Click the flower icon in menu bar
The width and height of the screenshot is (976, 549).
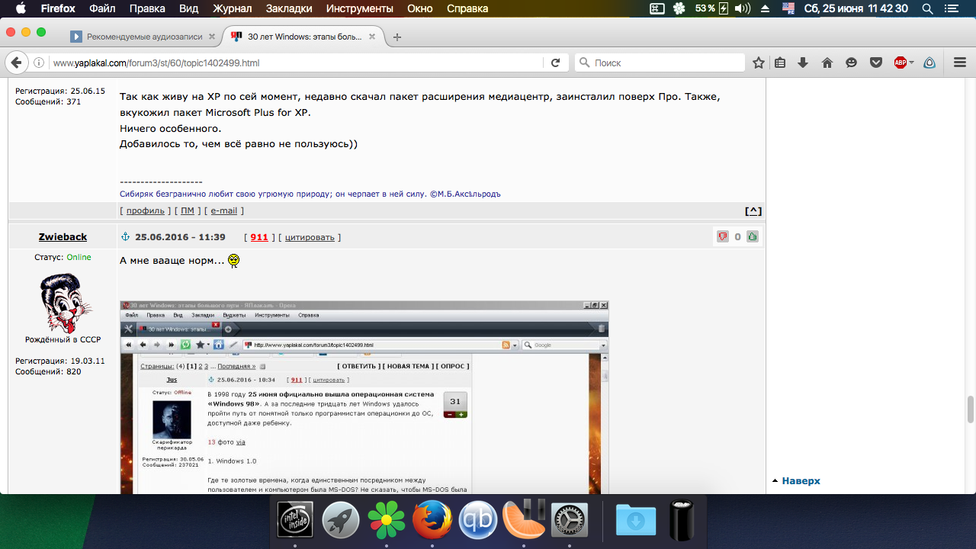[x=679, y=8]
